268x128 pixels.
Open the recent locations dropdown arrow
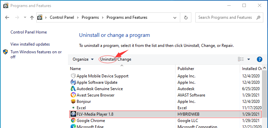point(25,17)
